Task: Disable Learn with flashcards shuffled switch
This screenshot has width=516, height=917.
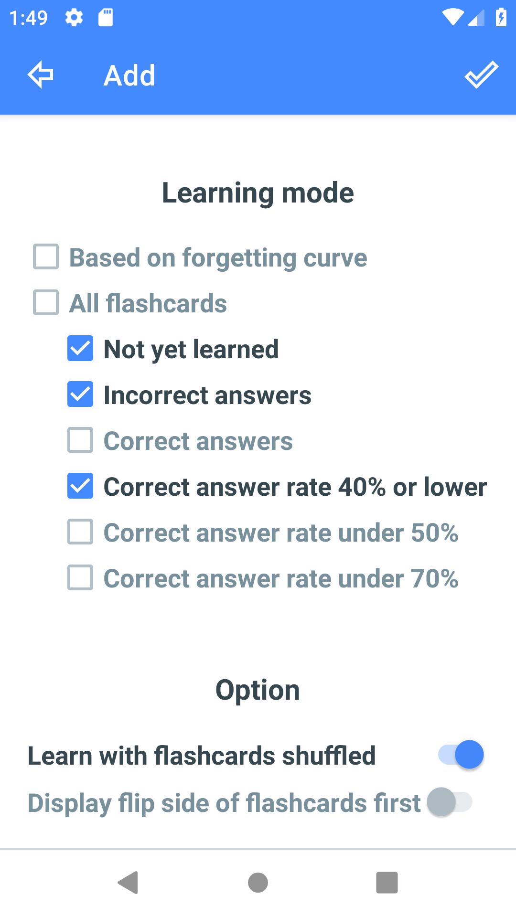Action: [x=461, y=755]
